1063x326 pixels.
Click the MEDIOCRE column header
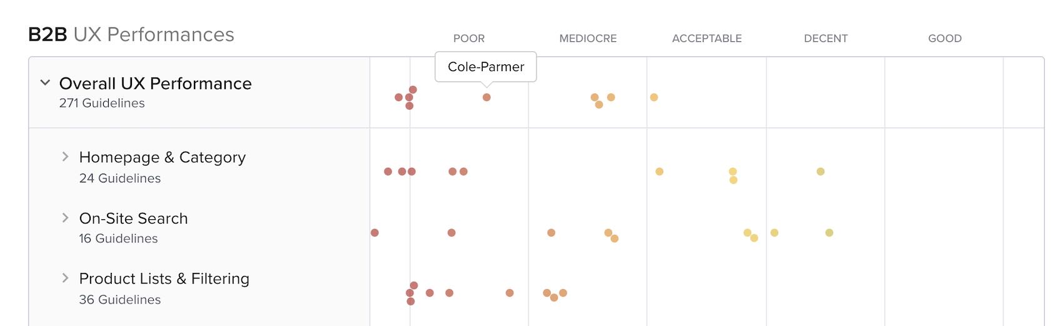[588, 39]
